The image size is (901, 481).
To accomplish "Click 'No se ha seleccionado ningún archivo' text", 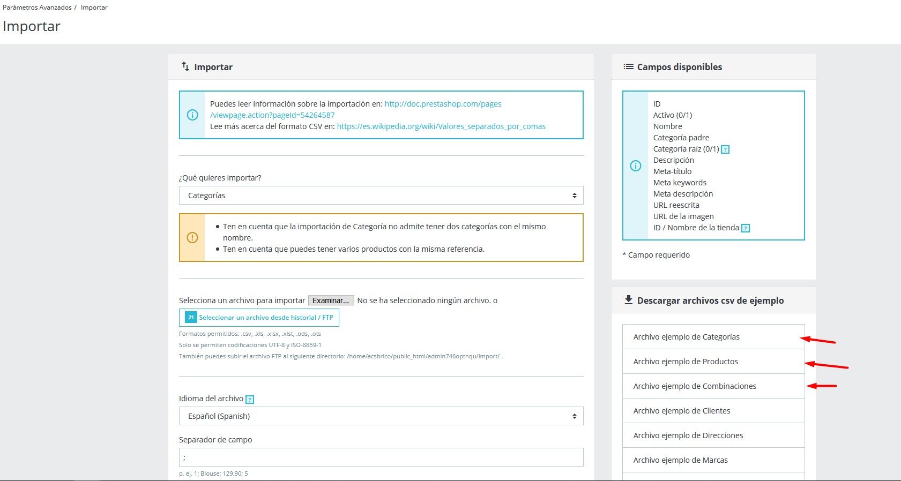I will pyautogui.click(x=423, y=300).
